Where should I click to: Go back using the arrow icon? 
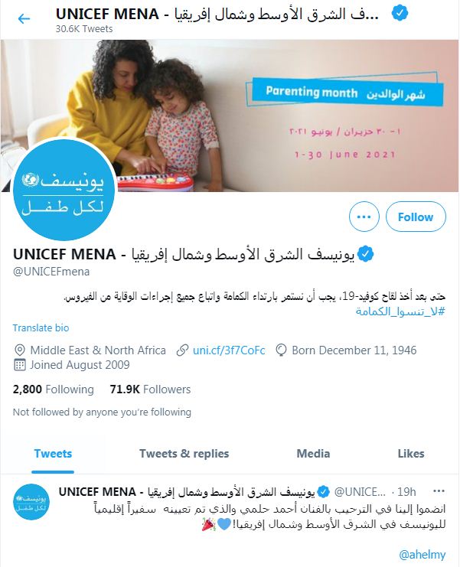pos(24,18)
